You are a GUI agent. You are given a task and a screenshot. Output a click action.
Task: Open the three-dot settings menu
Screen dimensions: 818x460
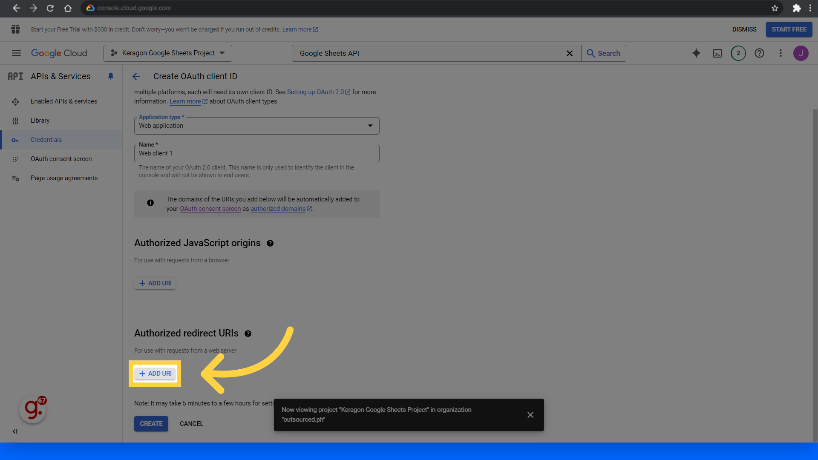(781, 53)
